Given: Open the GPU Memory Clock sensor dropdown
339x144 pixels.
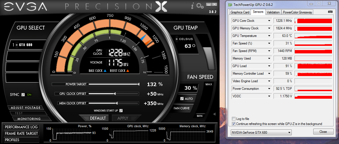Looking at the screenshot, I should (269, 28).
